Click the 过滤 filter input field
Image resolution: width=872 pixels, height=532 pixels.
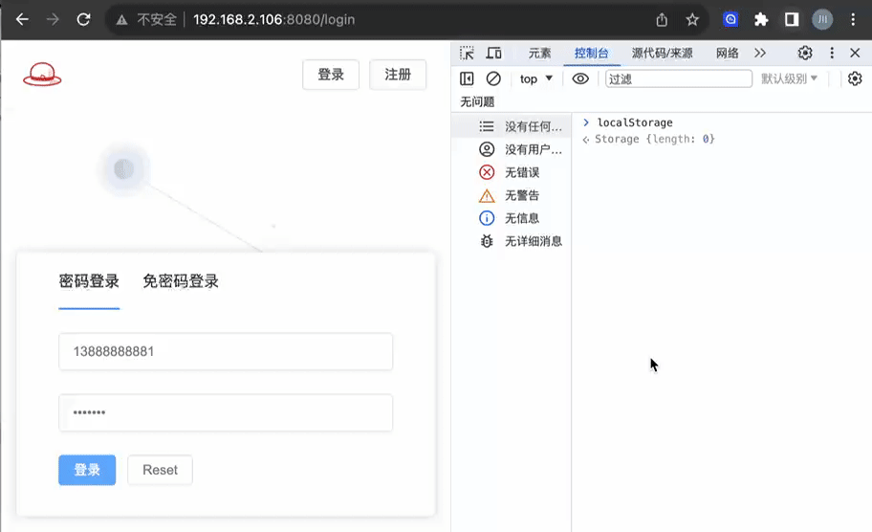coord(678,78)
